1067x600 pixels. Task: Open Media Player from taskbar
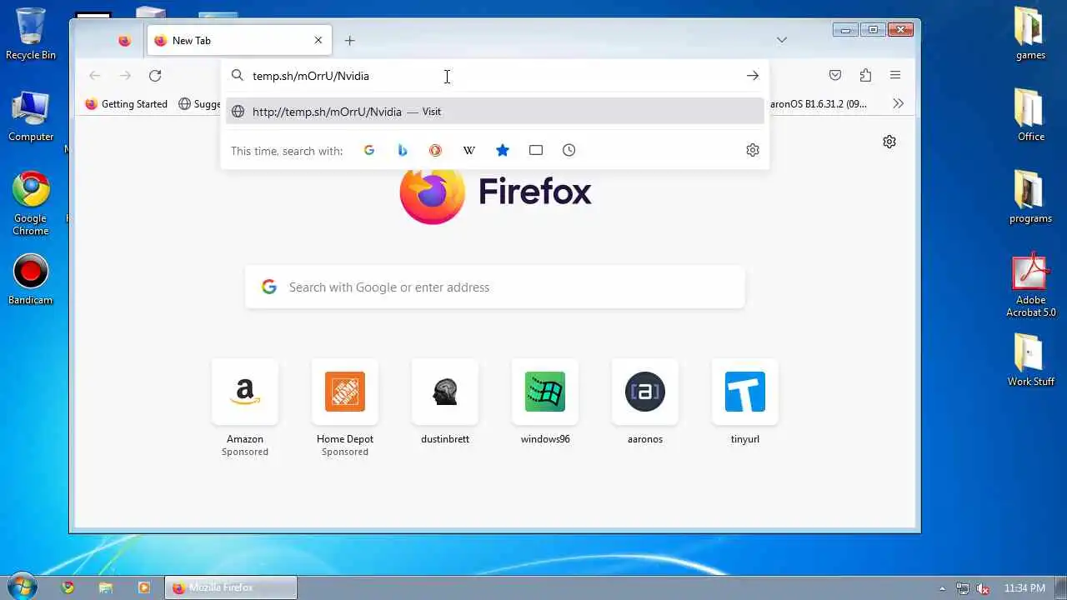143,587
